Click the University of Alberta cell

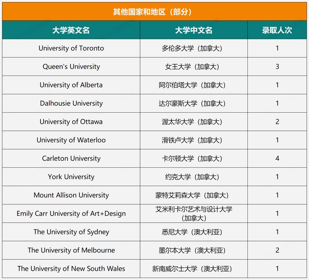(x=71, y=85)
